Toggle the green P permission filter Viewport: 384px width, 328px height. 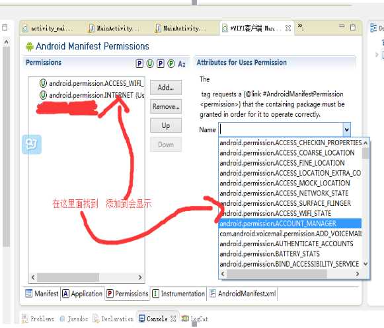[171, 63]
